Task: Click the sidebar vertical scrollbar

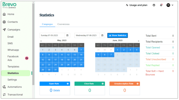Action: 33,44
